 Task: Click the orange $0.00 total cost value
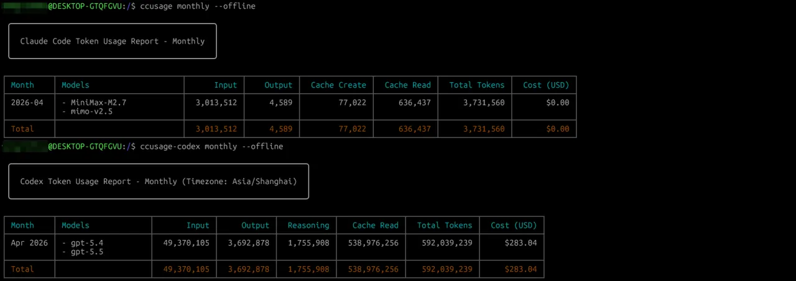coord(557,129)
